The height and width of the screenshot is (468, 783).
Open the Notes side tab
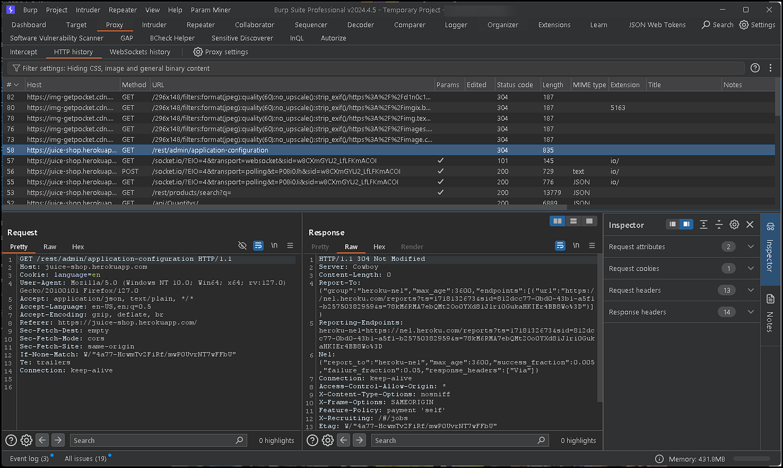click(771, 313)
